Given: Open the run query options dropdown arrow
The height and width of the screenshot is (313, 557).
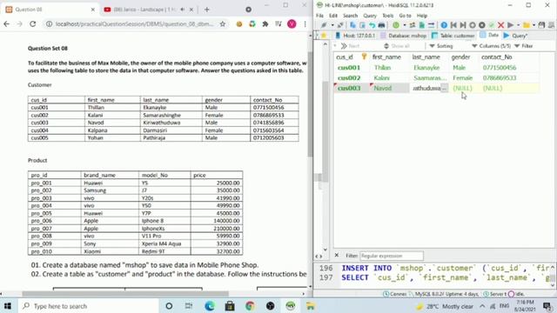Looking at the screenshot, I should click(x=519, y=25).
